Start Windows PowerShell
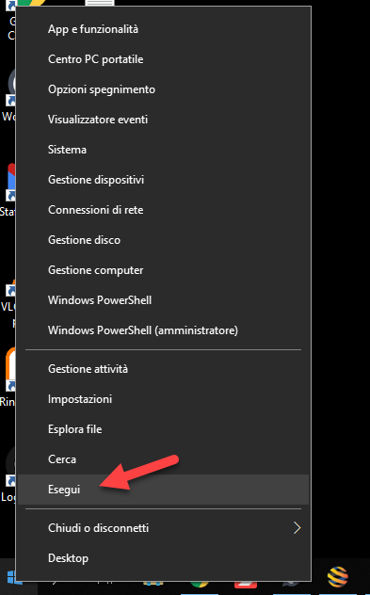 click(x=163, y=300)
